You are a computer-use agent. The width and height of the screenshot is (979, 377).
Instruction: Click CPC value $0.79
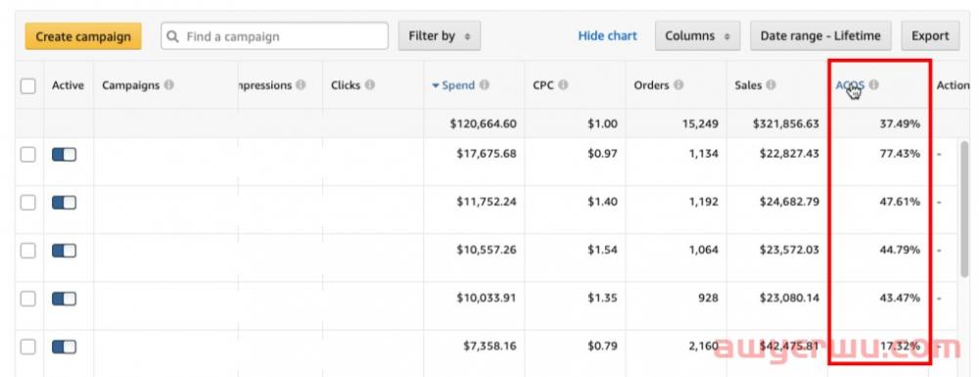tap(602, 346)
